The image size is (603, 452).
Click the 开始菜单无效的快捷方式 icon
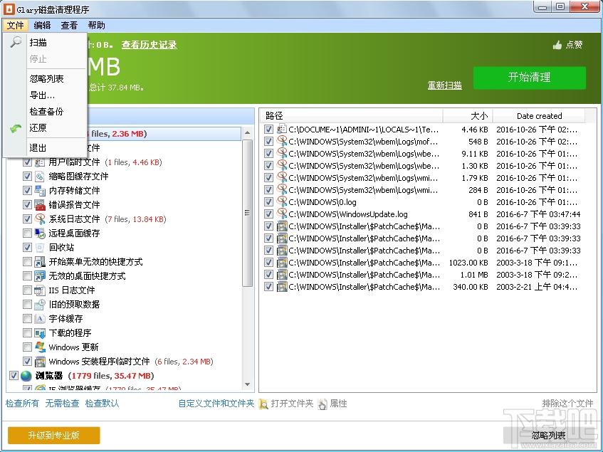click(40, 262)
